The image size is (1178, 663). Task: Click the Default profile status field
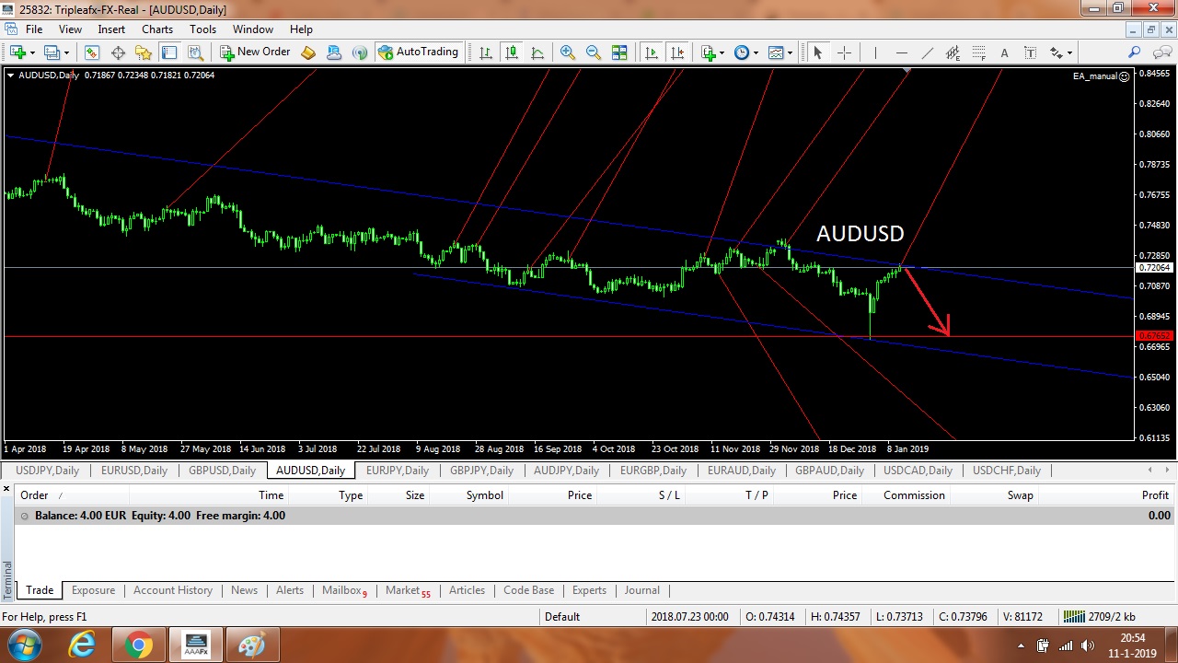[561, 616]
